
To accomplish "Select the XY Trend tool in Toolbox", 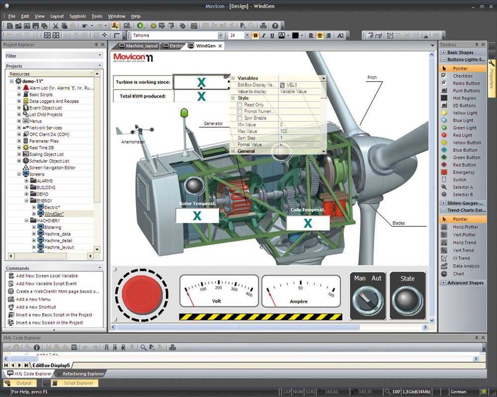I will (x=461, y=258).
